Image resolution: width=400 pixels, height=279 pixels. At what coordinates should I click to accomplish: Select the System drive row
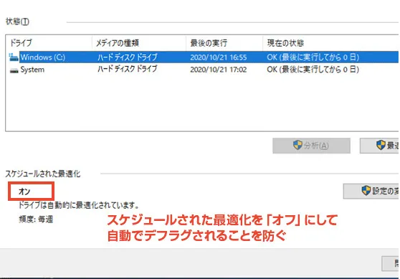point(204,70)
